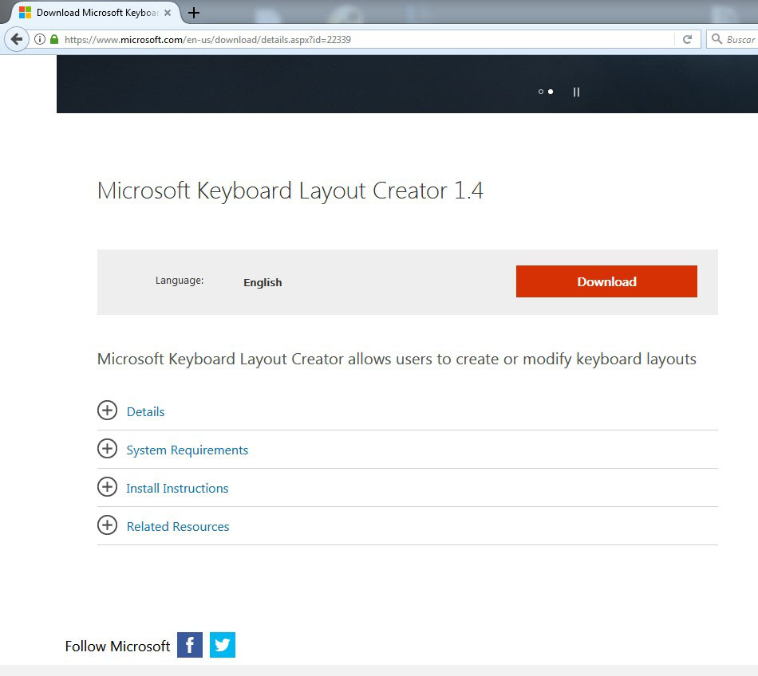Image resolution: width=758 pixels, height=676 pixels.
Task: Reload the page with the refresh icon
Action: 687,39
